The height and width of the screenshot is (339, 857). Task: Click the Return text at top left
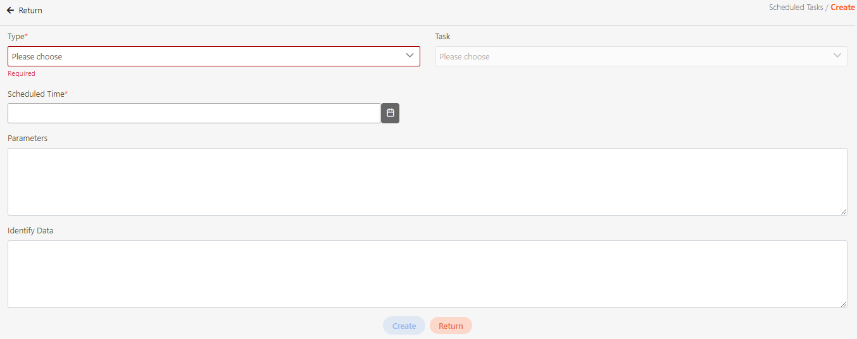coord(30,11)
